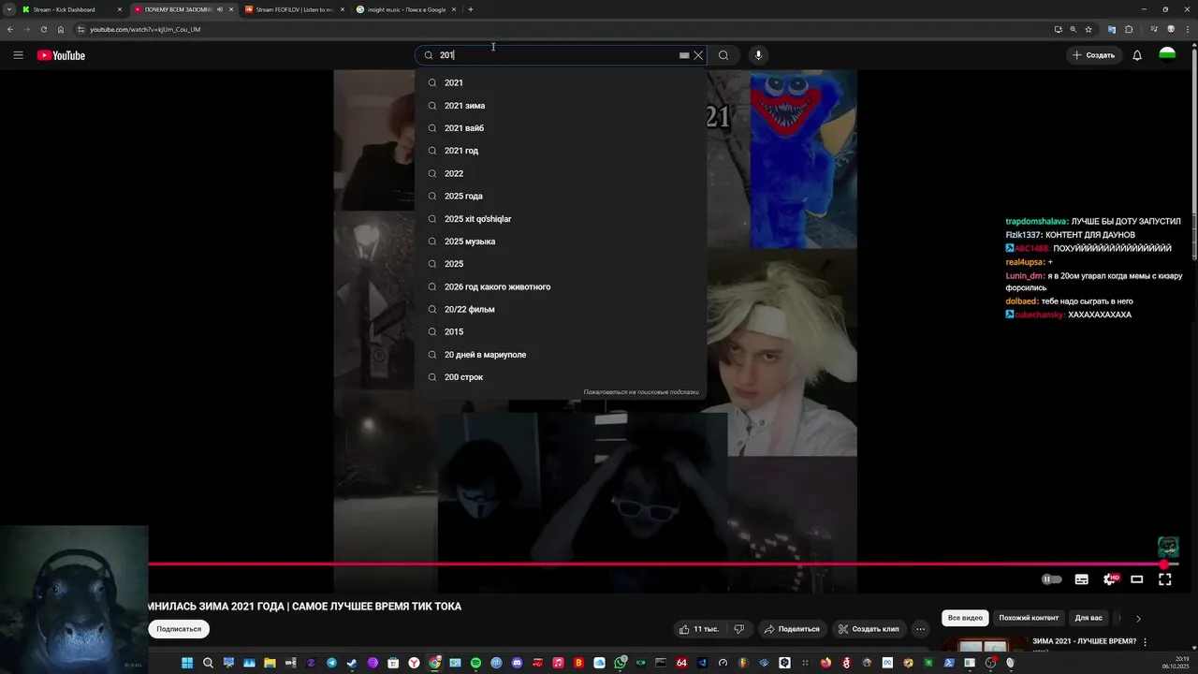The width and height of the screenshot is (1198, 674).
Task: Select the Все видео chip
Action: (965, 618)
